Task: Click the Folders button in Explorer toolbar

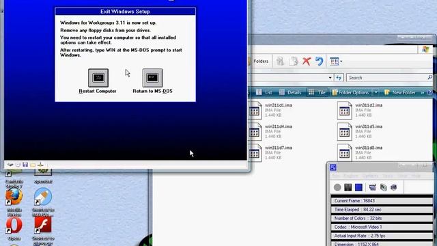Action: point(258,61)
